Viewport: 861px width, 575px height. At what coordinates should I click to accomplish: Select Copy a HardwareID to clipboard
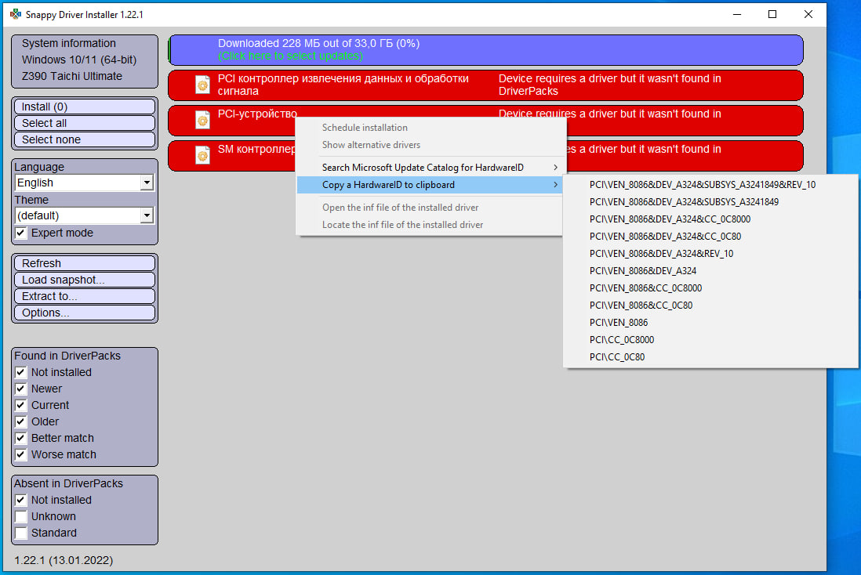point(429,185)
